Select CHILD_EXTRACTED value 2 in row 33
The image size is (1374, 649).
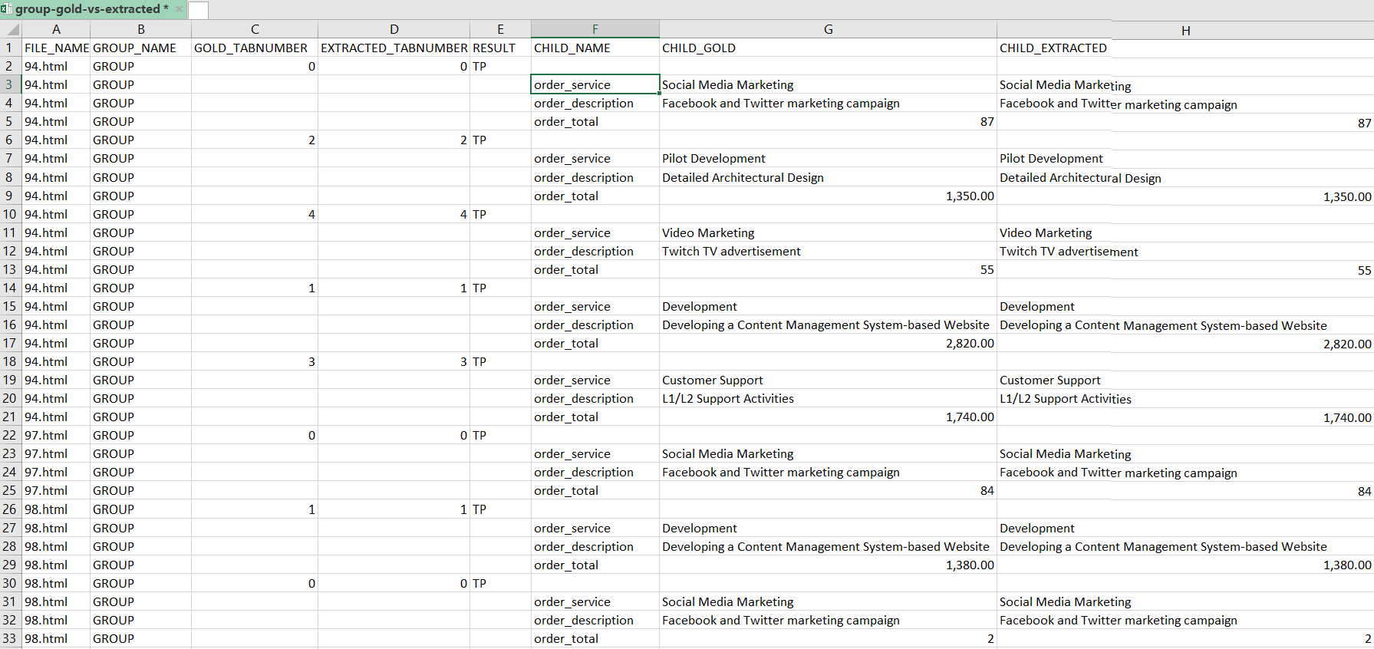[x=1186, y=638]
